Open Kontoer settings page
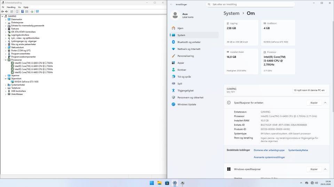Image resolution: width=334 pixels, height=187 pixels. tap(194, 70)
